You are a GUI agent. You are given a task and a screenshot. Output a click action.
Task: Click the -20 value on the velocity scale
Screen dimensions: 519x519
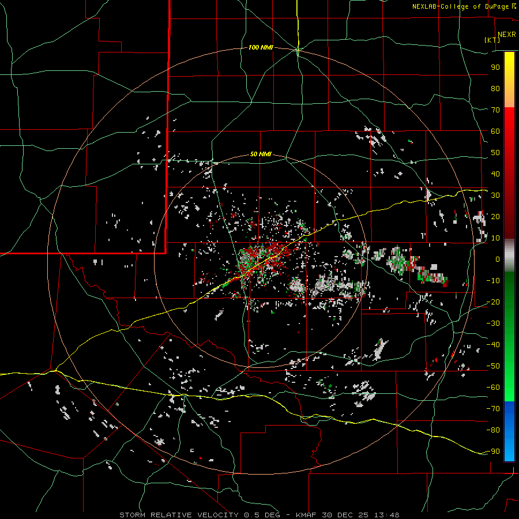coord(493,302)
